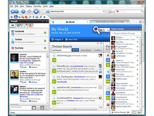Open the orange RSS feeds sidebar icon
Viewport: 154px width, 116px height.
(23, 17)
